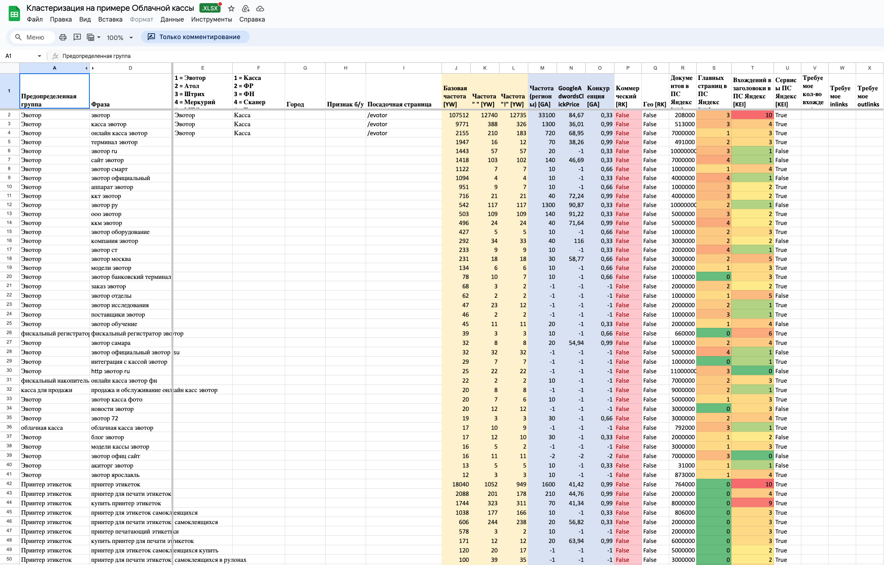The image size is (884, 565).
Task: Star this document
Action: 231,9
